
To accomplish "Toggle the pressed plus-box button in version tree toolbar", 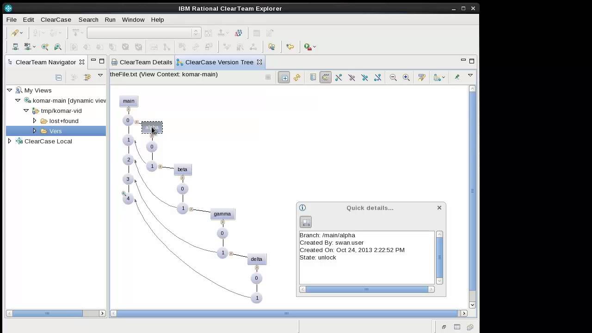I will pyautogui.click(x=284, y=78).
